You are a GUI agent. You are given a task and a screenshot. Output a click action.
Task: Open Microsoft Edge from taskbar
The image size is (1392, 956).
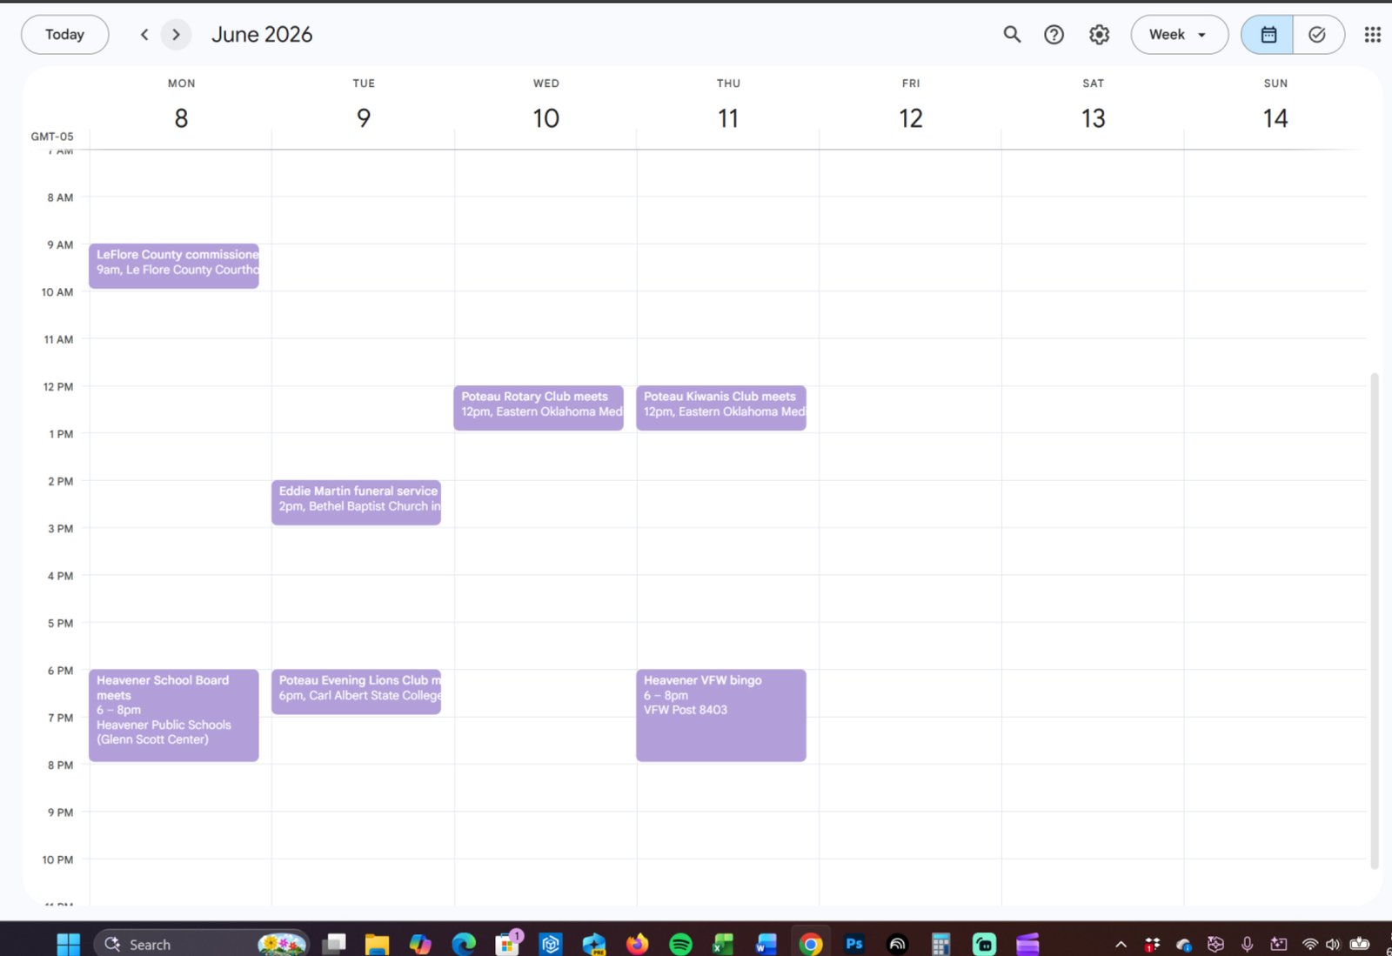tap(464, 944)
